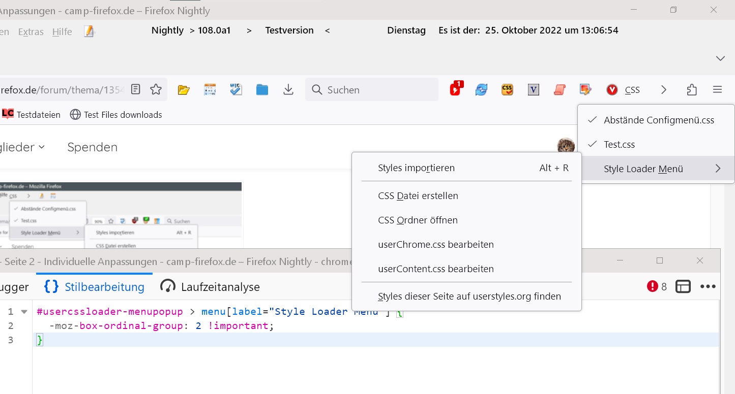The image size is (735, 394).
Task: Expand the Style Loader Menü submenu
Action: pyautogui.click(x=656, y=169)
